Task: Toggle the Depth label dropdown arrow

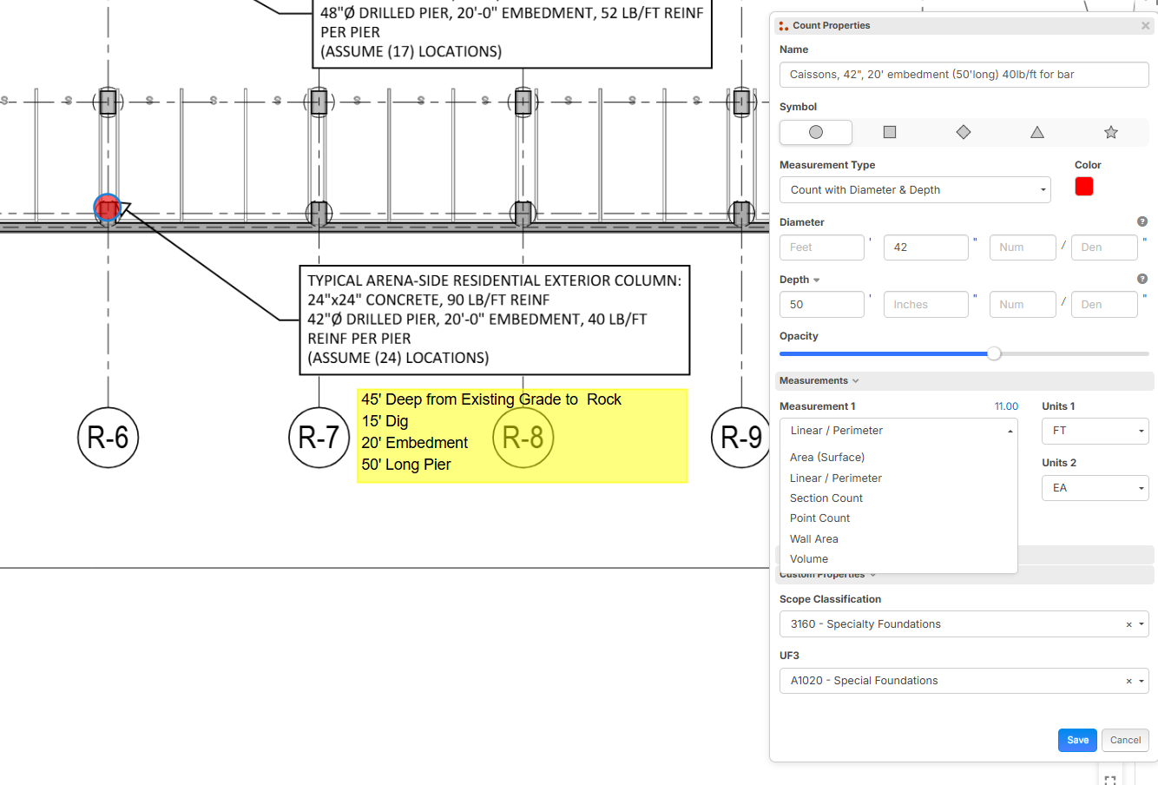Action: tap(817, 280)
